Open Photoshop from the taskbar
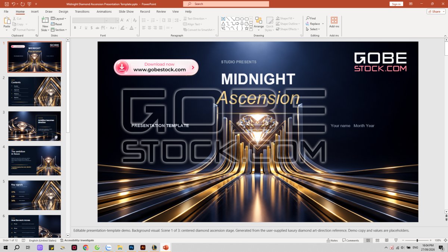 click(x=131, y=248)
